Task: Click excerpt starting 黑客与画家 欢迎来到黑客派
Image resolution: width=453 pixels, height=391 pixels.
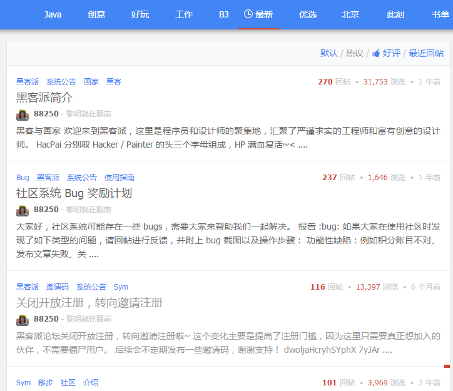Action: point(228,138)
